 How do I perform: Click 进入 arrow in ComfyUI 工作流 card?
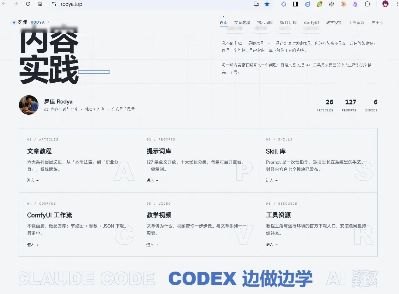tap(33, 245)
